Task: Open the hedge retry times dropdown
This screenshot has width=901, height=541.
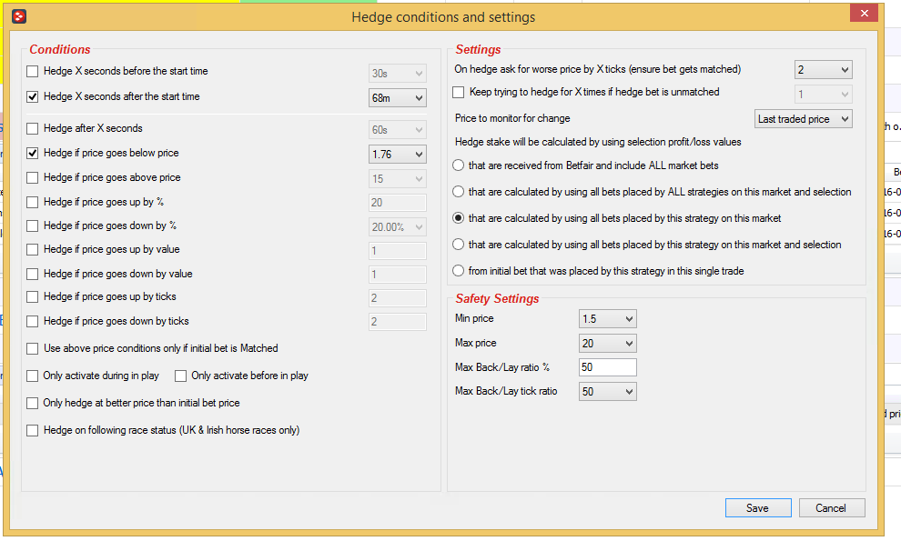Action: (824, 95)
